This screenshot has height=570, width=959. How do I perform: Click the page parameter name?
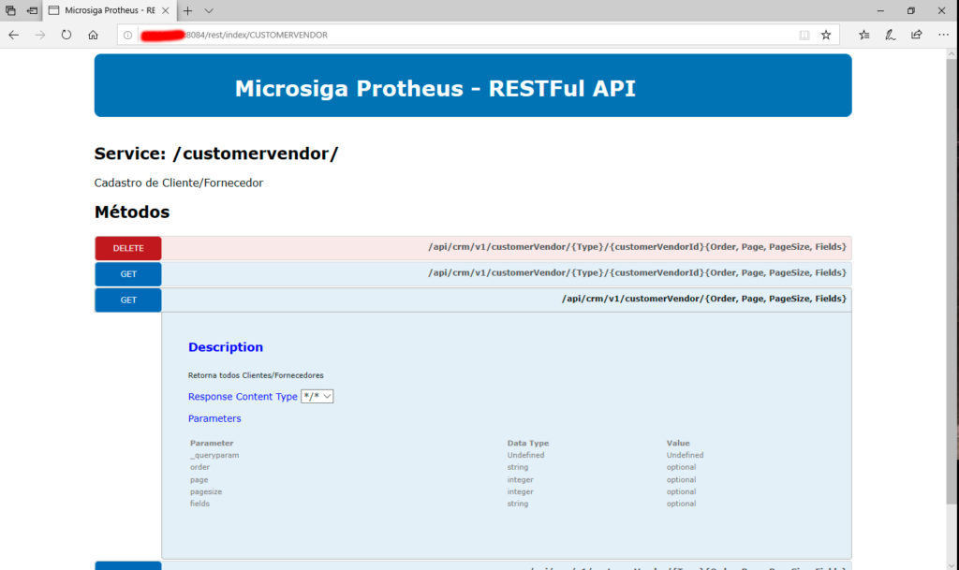click(x=199, y=479)
